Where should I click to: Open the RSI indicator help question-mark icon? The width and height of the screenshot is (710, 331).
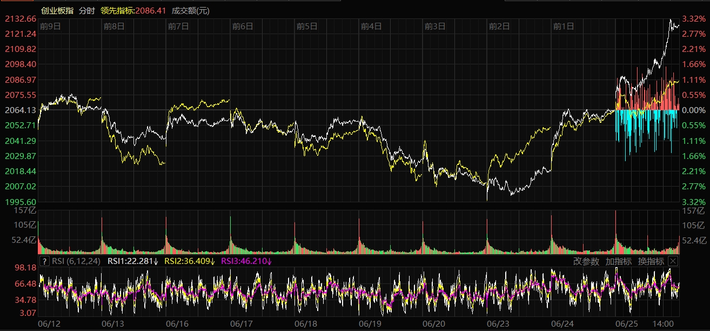point(45,261)
